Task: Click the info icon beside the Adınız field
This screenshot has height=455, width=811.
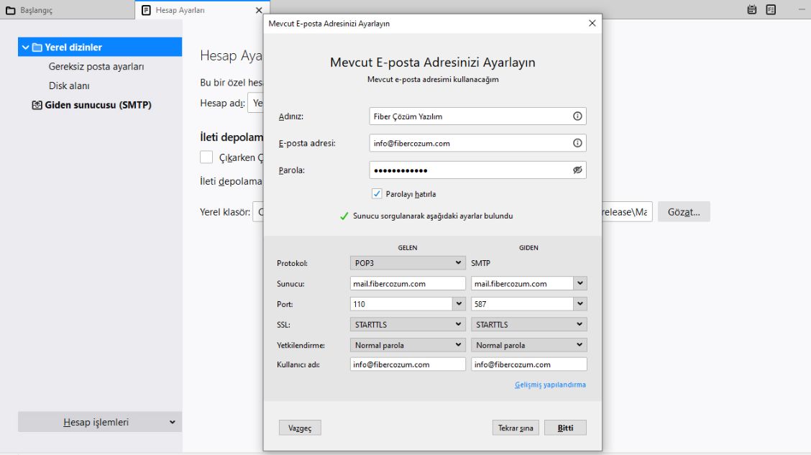Action: click(577, 116)
